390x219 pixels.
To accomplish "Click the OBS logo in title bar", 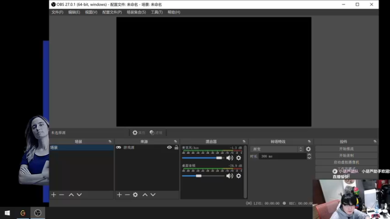I will point(53,4).
